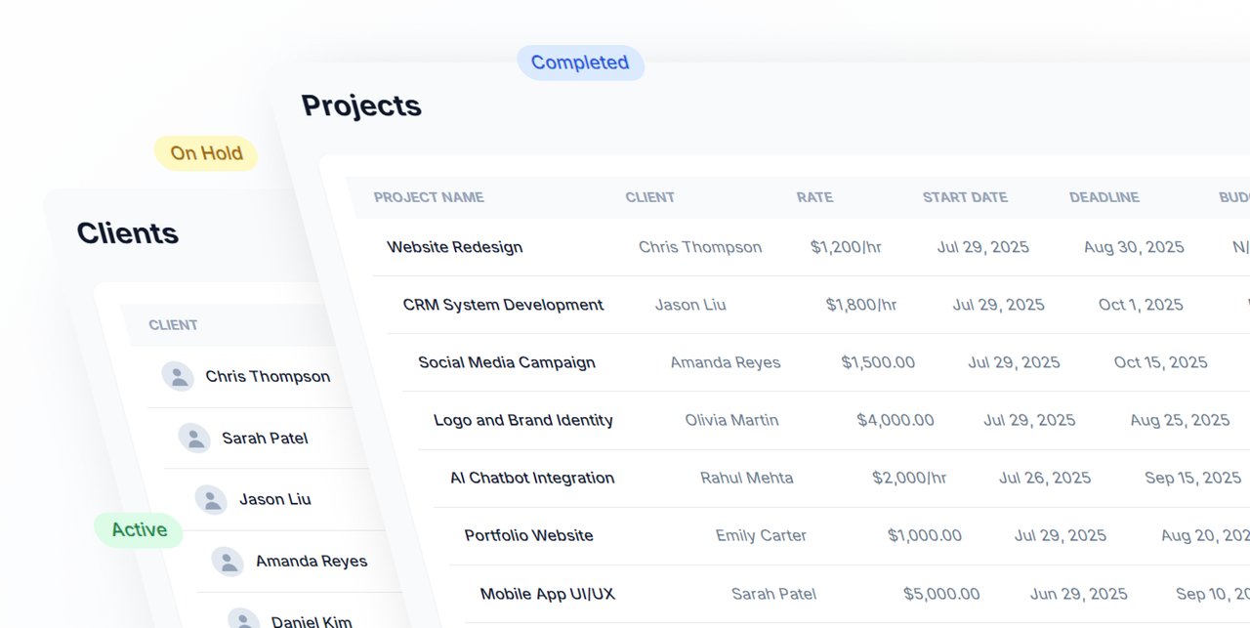Image resolution: width=1250 pixels, height=628 pixels.
Task: Click Chris Thompson's avatar icon in Clients
Action: [x=178, y=376]
